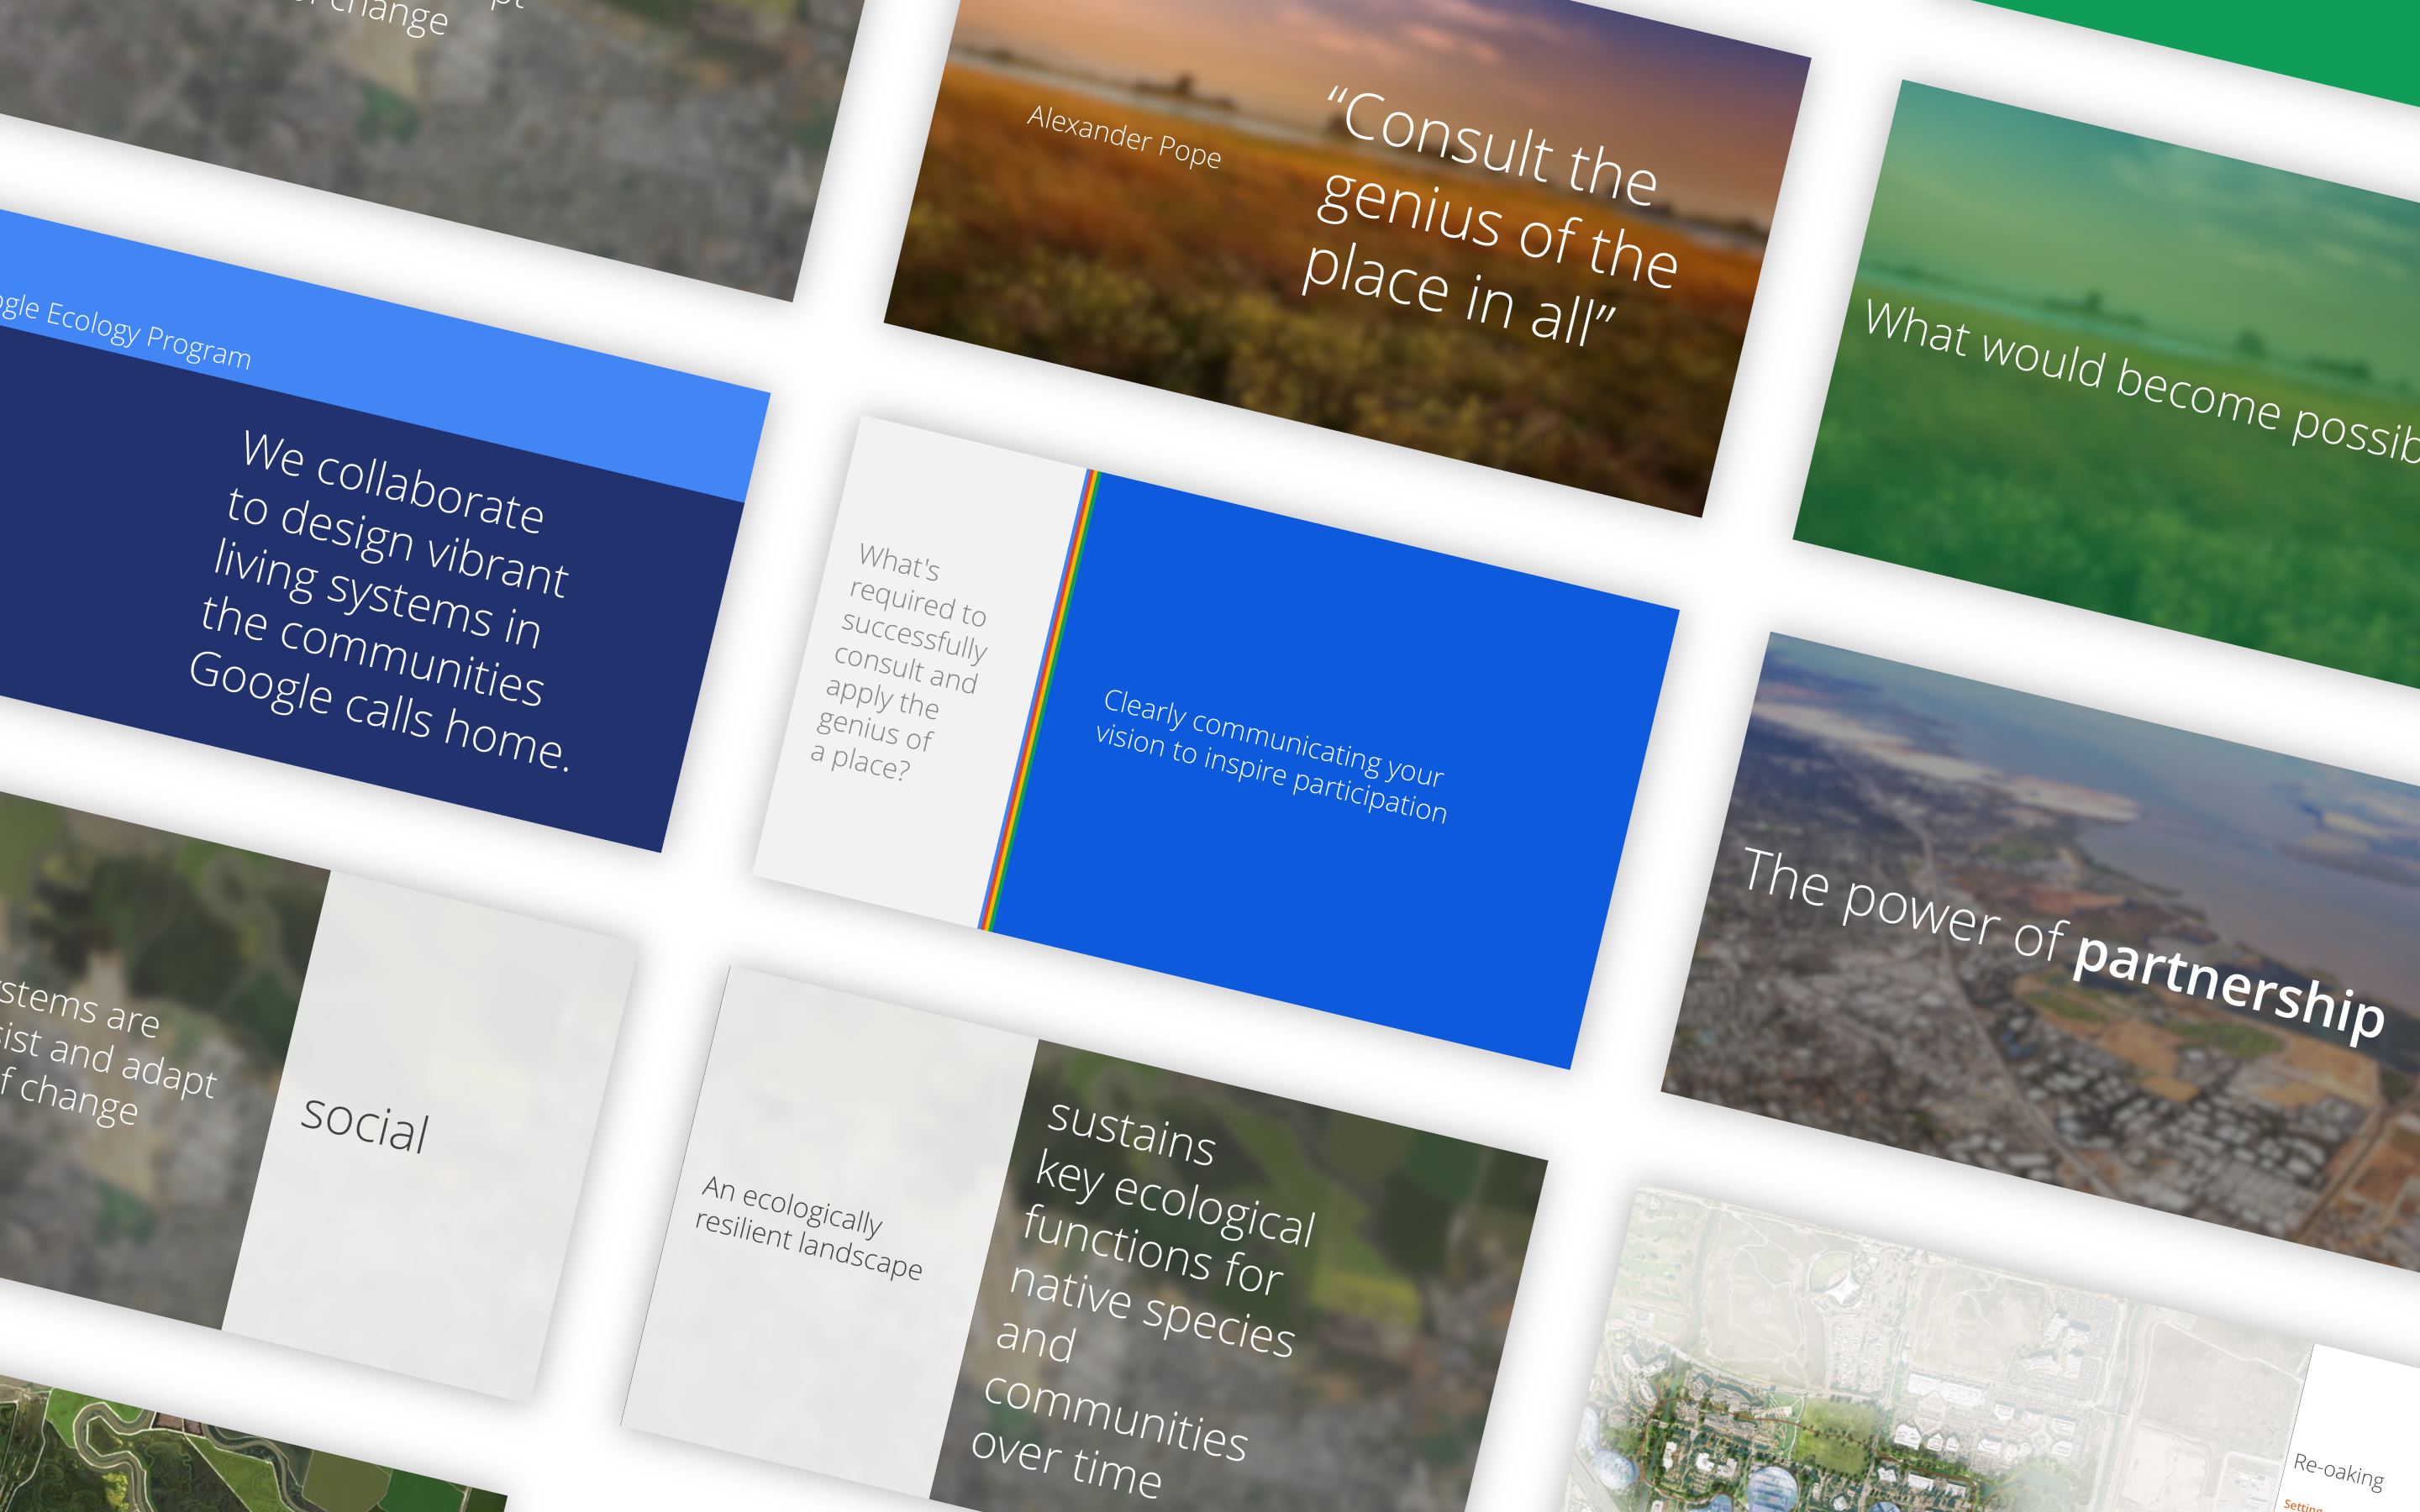Open the campus map slide at bottom right
2420x1512 pixels.
[1900, 1380]
